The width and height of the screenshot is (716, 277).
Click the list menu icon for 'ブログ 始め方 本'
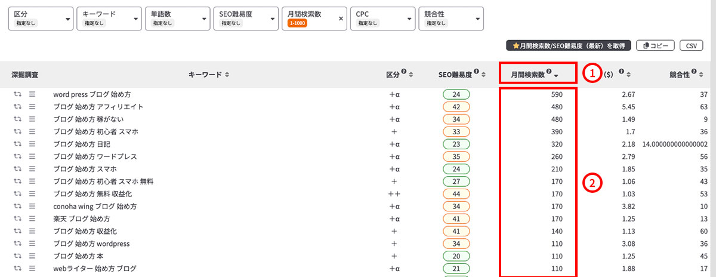point(32,256)
